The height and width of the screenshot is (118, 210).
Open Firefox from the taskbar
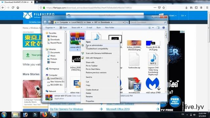click(x=45, y=115)
